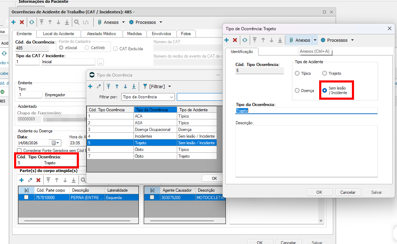Go to next record in the Ocorrências toolbar

[x=58, y=22]
